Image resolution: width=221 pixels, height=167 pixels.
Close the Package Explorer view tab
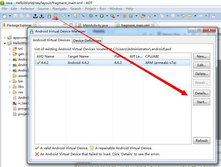pyautogui.click(x=35, y=25)
